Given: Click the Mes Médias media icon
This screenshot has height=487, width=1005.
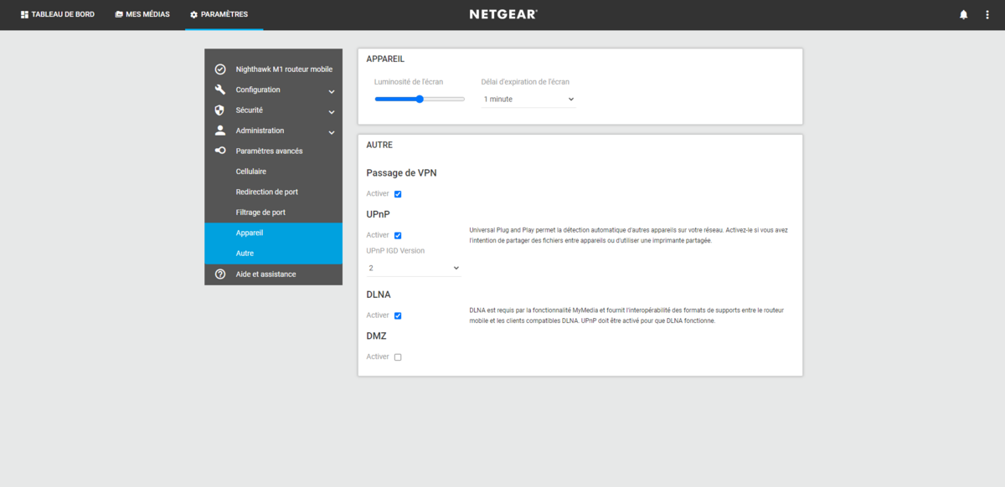Looking at the screenshot, I should [119, 14].
